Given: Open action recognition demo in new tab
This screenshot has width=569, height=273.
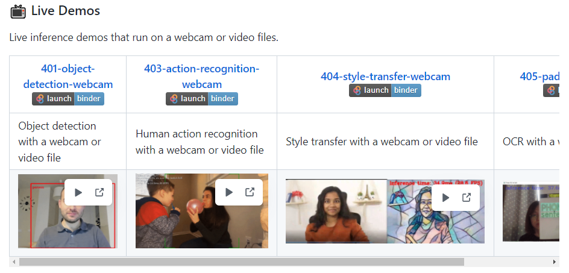Looking at the screenshot, I should pos(250,192).
